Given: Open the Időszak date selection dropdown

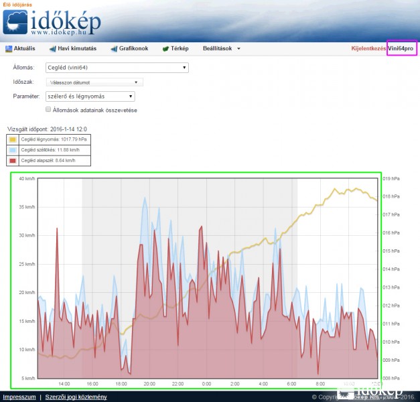Looking at the screenshot, I should [x=94, y=82].
